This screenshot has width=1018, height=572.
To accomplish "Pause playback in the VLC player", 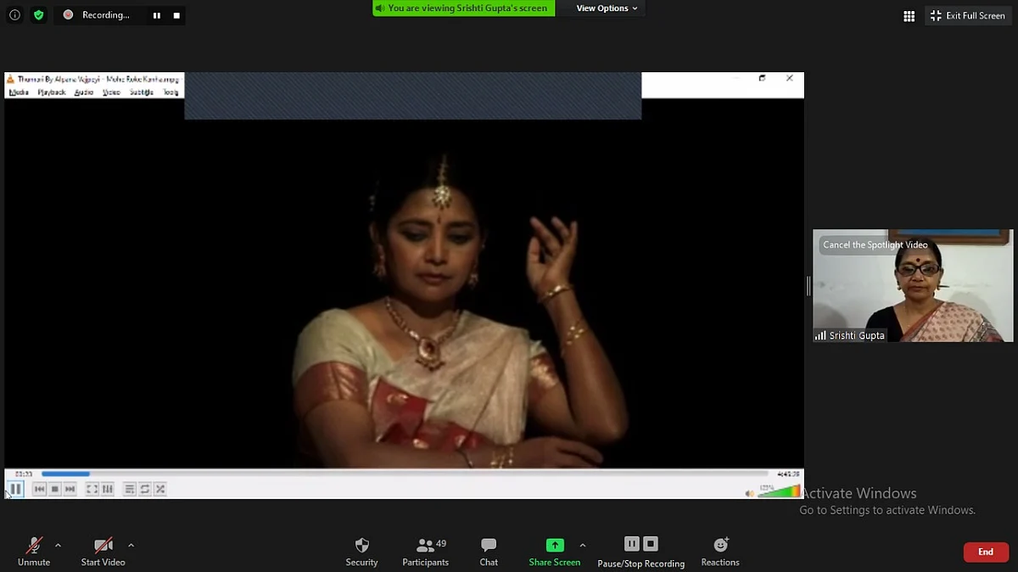I will tap(15, 489).
